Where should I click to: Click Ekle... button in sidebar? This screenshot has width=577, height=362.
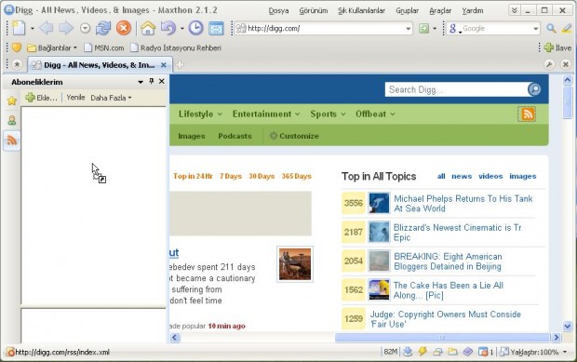41,98
